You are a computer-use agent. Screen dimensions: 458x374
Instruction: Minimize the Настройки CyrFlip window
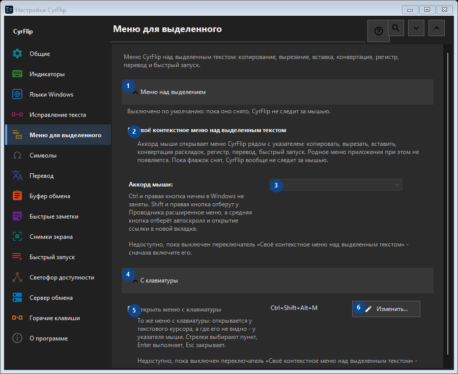tap(410, 10)
